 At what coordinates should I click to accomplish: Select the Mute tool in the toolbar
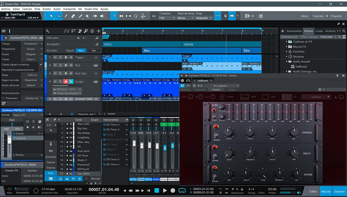pyautogui.click(x=87, y=16)
